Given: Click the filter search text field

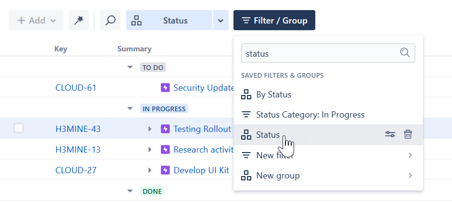Looking at the screenshot, I should coord(320,53).
